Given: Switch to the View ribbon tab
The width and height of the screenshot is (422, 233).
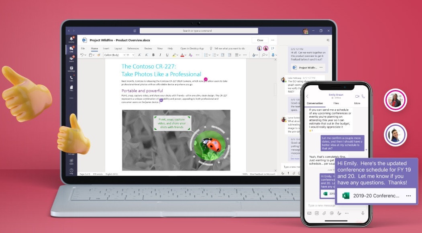Looking at the screenshot, I should [160, 48].
